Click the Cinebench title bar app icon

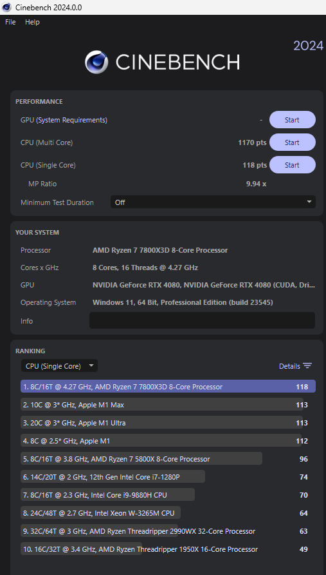(7, 7)
